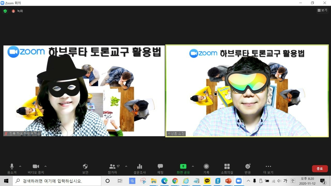Open Task View on the taskbar
Viewport: 331px width, 186px height.
point(120,181)
